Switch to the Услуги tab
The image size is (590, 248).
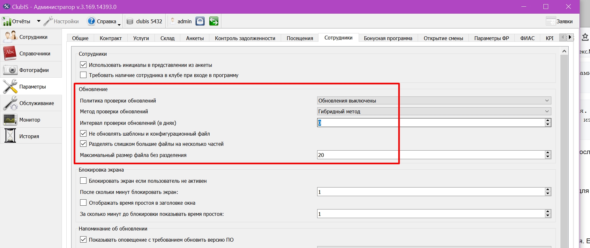[x=141, y=38]
